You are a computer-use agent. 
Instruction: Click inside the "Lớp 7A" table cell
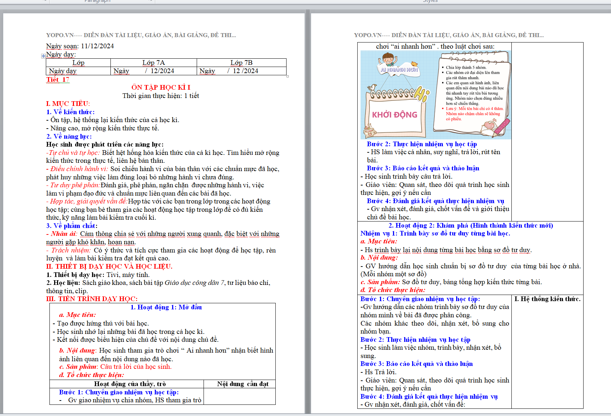[x=153, y=63]
